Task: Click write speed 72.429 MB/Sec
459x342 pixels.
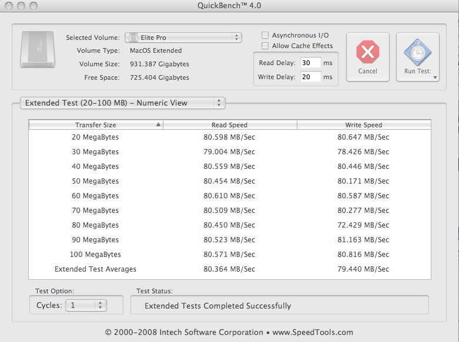Action: [363, 225]
